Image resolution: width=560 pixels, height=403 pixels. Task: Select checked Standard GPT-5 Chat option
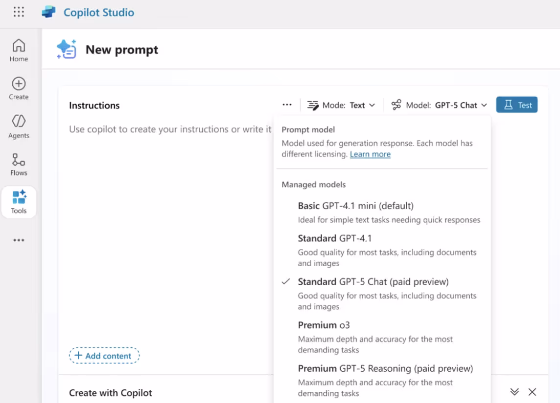point(382,294)
